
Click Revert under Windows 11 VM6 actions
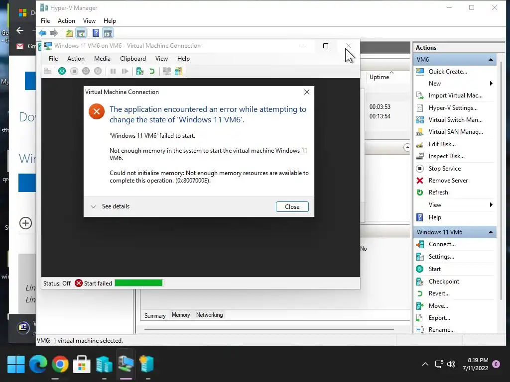439,293
